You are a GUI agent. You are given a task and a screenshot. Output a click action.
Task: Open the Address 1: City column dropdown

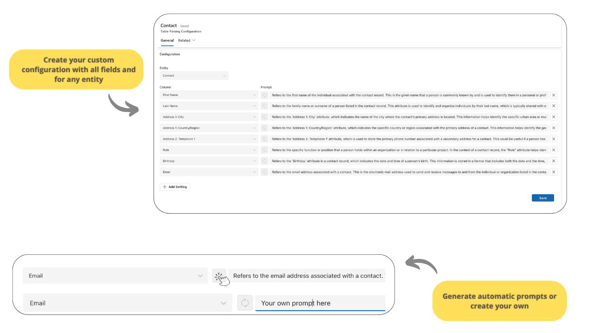pyautogui.click(x=209, y=117)
